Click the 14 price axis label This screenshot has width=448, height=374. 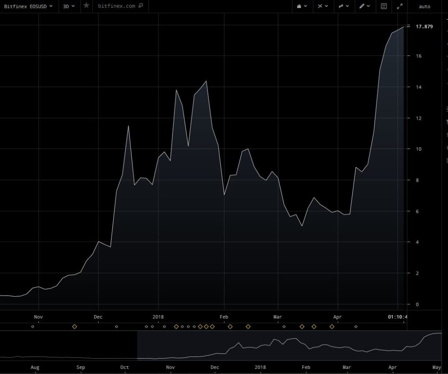419,87
